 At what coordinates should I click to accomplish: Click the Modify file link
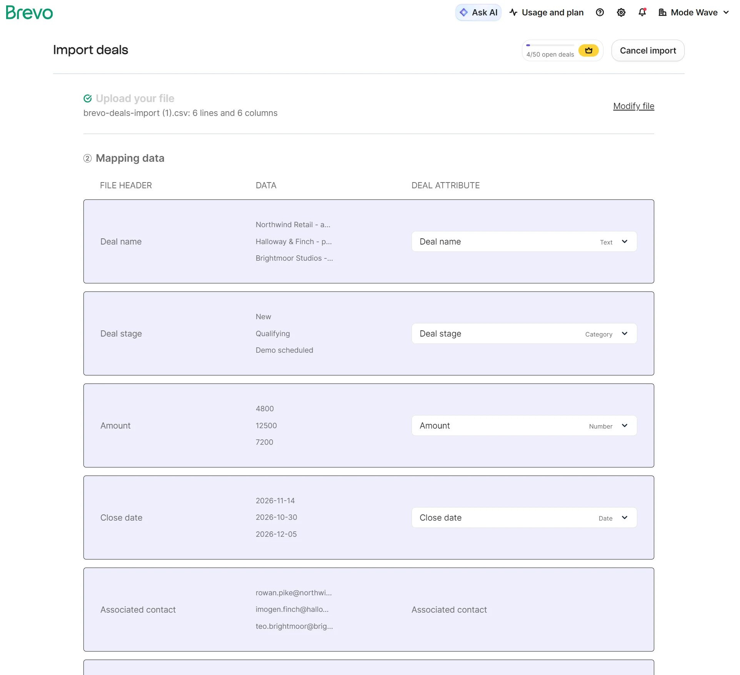point(633,106)
